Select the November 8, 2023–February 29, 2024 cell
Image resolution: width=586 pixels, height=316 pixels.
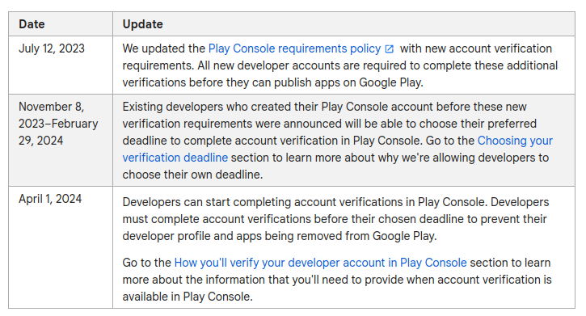click(x=58, y=124)
